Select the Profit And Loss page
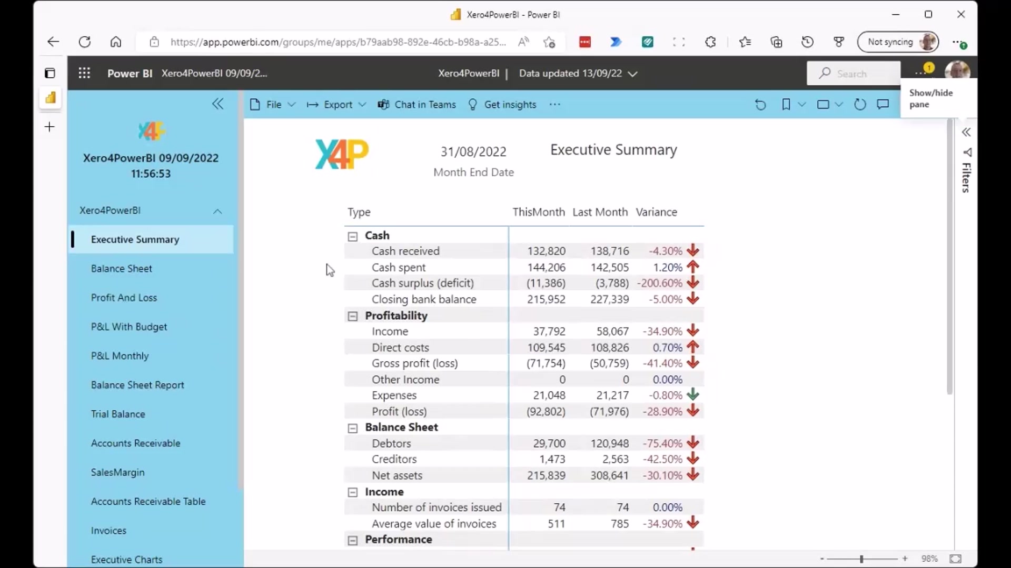 (124, 297)
